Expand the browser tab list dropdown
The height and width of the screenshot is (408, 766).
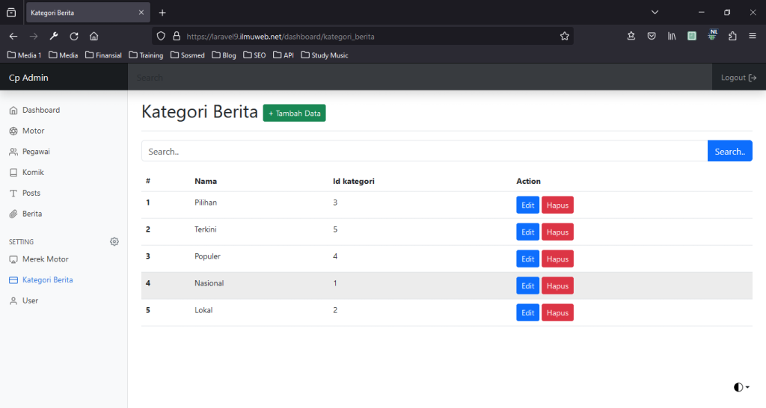655,13
